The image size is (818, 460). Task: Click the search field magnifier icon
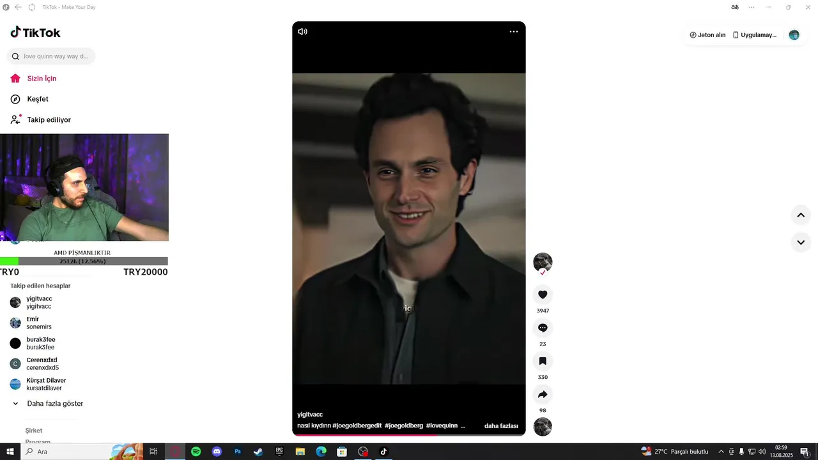click(x=15, y=56)
